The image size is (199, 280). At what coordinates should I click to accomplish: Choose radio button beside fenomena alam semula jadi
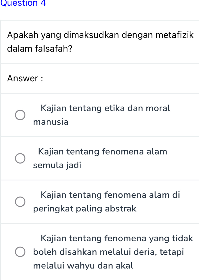click(20, 158)
